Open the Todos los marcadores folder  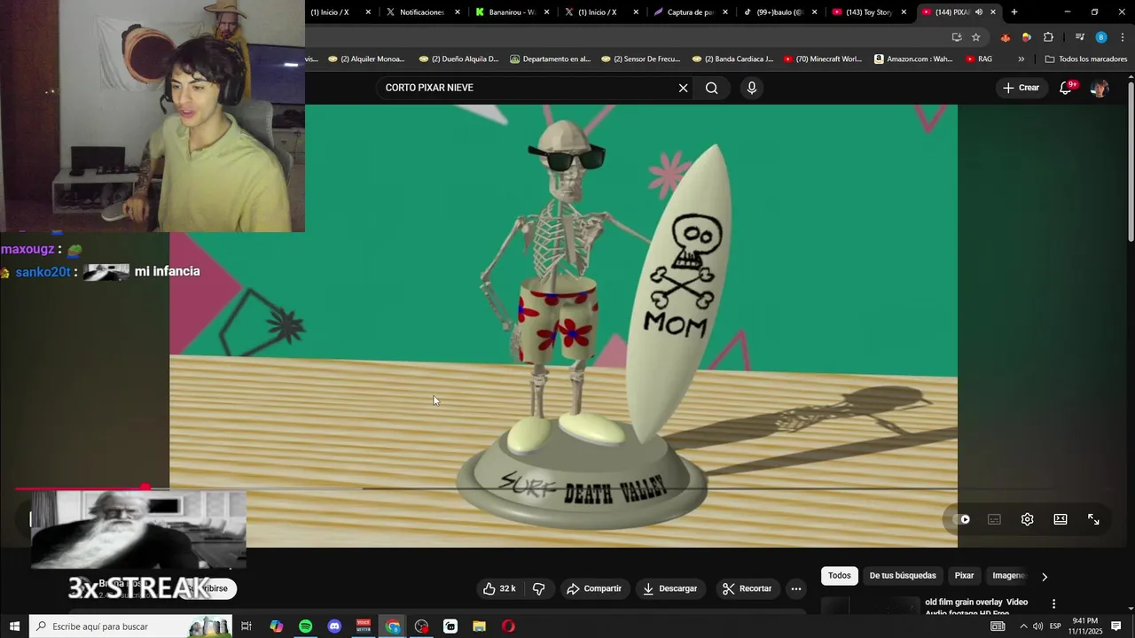pos(1086,59)
